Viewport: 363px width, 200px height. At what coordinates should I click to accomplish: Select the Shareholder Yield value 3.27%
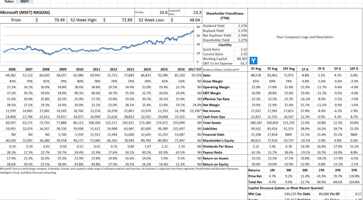(243, 40)
